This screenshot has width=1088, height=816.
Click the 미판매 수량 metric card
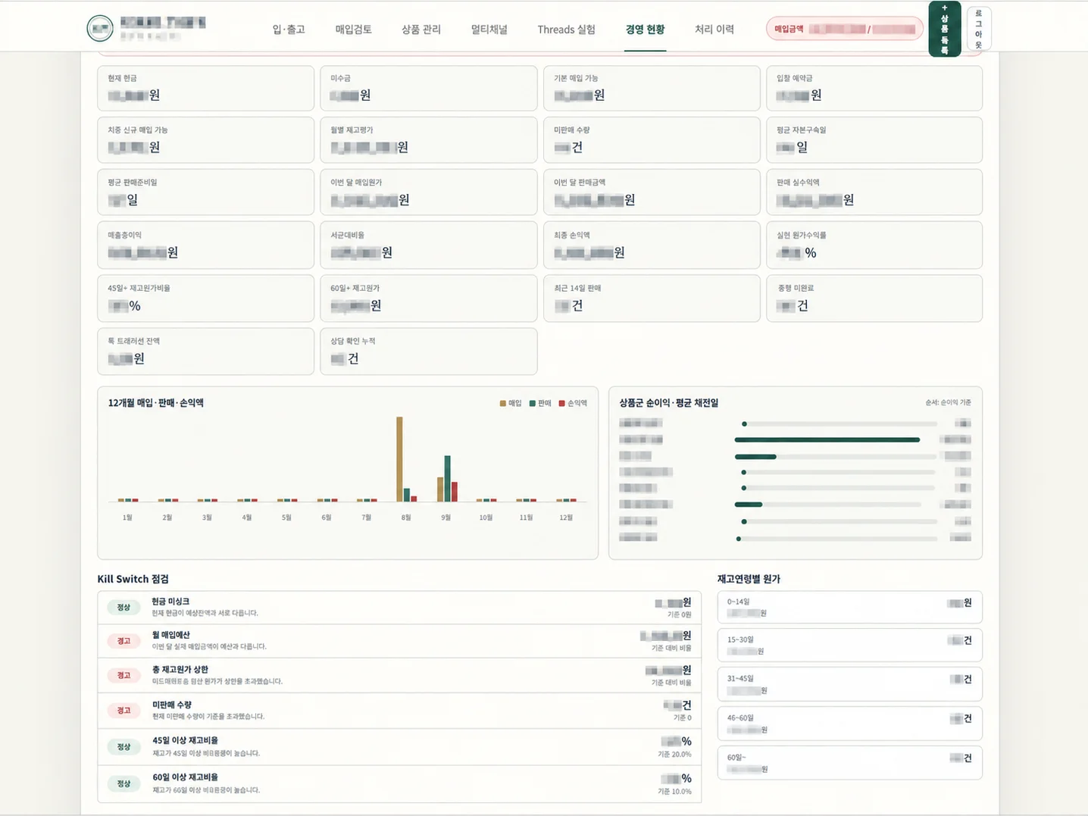pyautogui.click(x=652, y=139)
